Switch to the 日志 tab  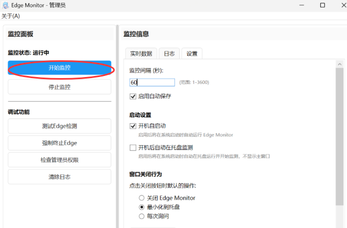[169, 53]
